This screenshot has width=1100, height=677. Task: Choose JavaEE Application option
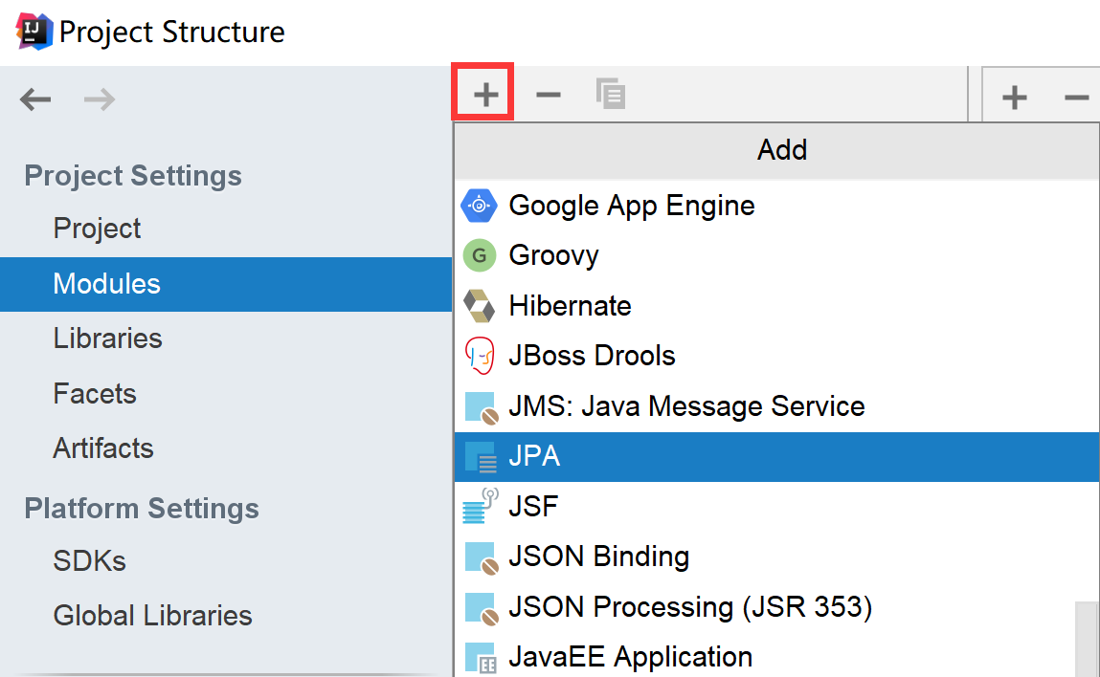click(x=630, y=657)
